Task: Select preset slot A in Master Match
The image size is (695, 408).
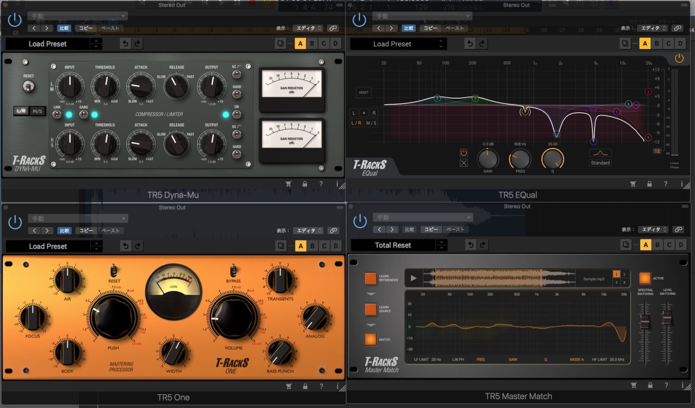Action: click(645, 245)
